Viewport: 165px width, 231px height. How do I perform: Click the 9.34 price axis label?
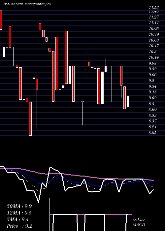coord(152,86)
